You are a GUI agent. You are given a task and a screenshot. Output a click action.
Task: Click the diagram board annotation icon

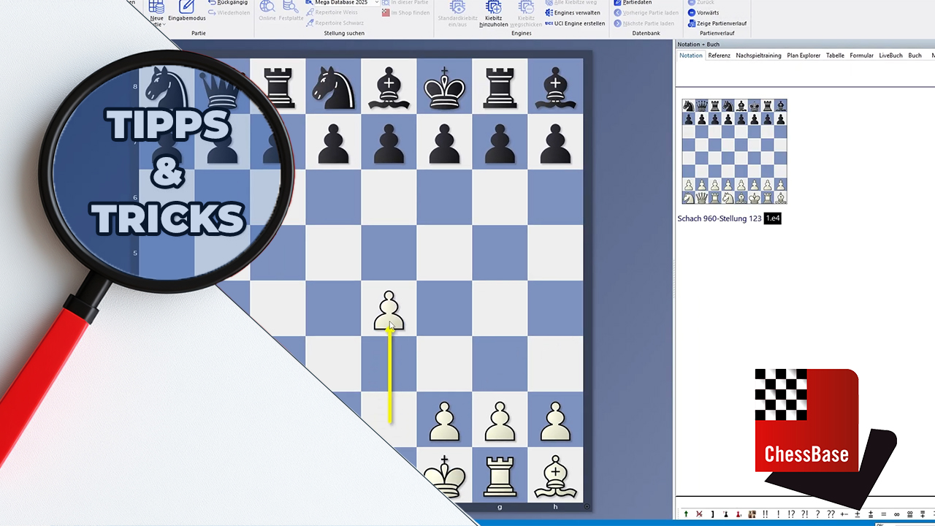pos(752,514)
